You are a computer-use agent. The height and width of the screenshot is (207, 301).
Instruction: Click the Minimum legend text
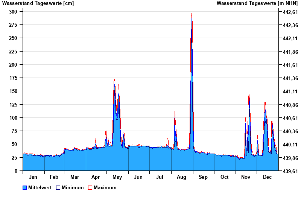[73, 188]
